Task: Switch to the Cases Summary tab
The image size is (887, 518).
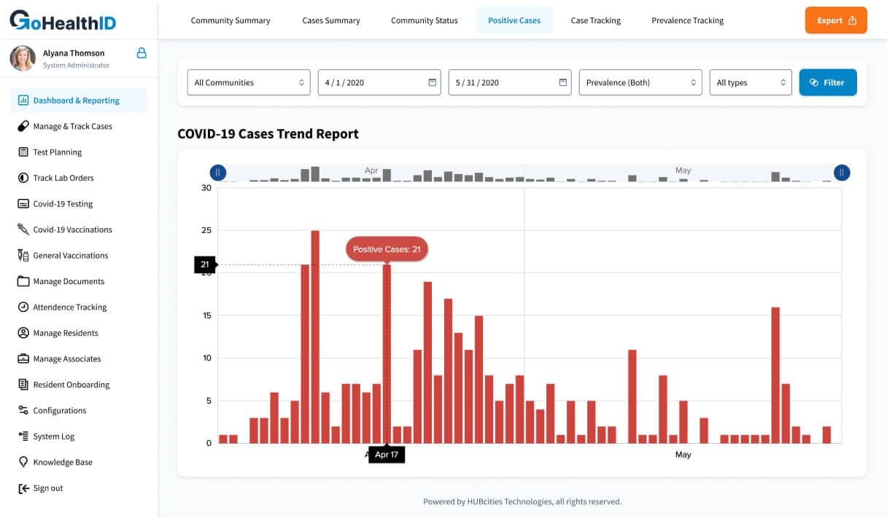Action: coord(331,20)
